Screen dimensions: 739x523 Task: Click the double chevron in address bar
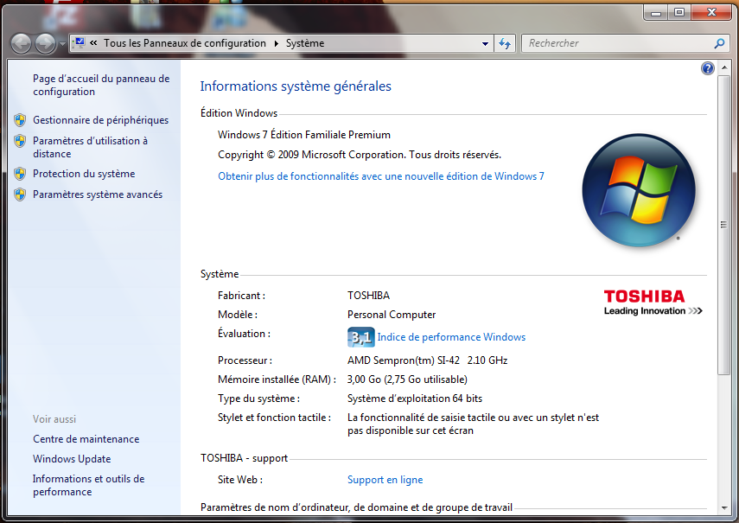(x=93, y=43)
